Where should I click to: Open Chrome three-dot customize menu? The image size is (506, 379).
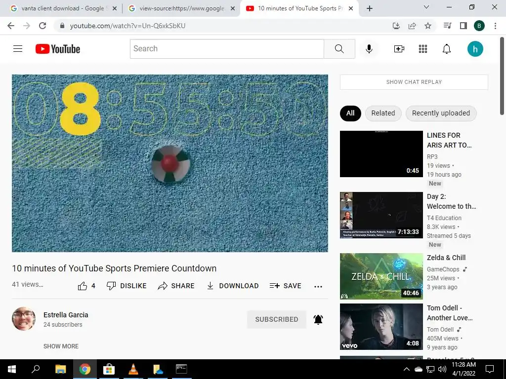click(495, 26)
